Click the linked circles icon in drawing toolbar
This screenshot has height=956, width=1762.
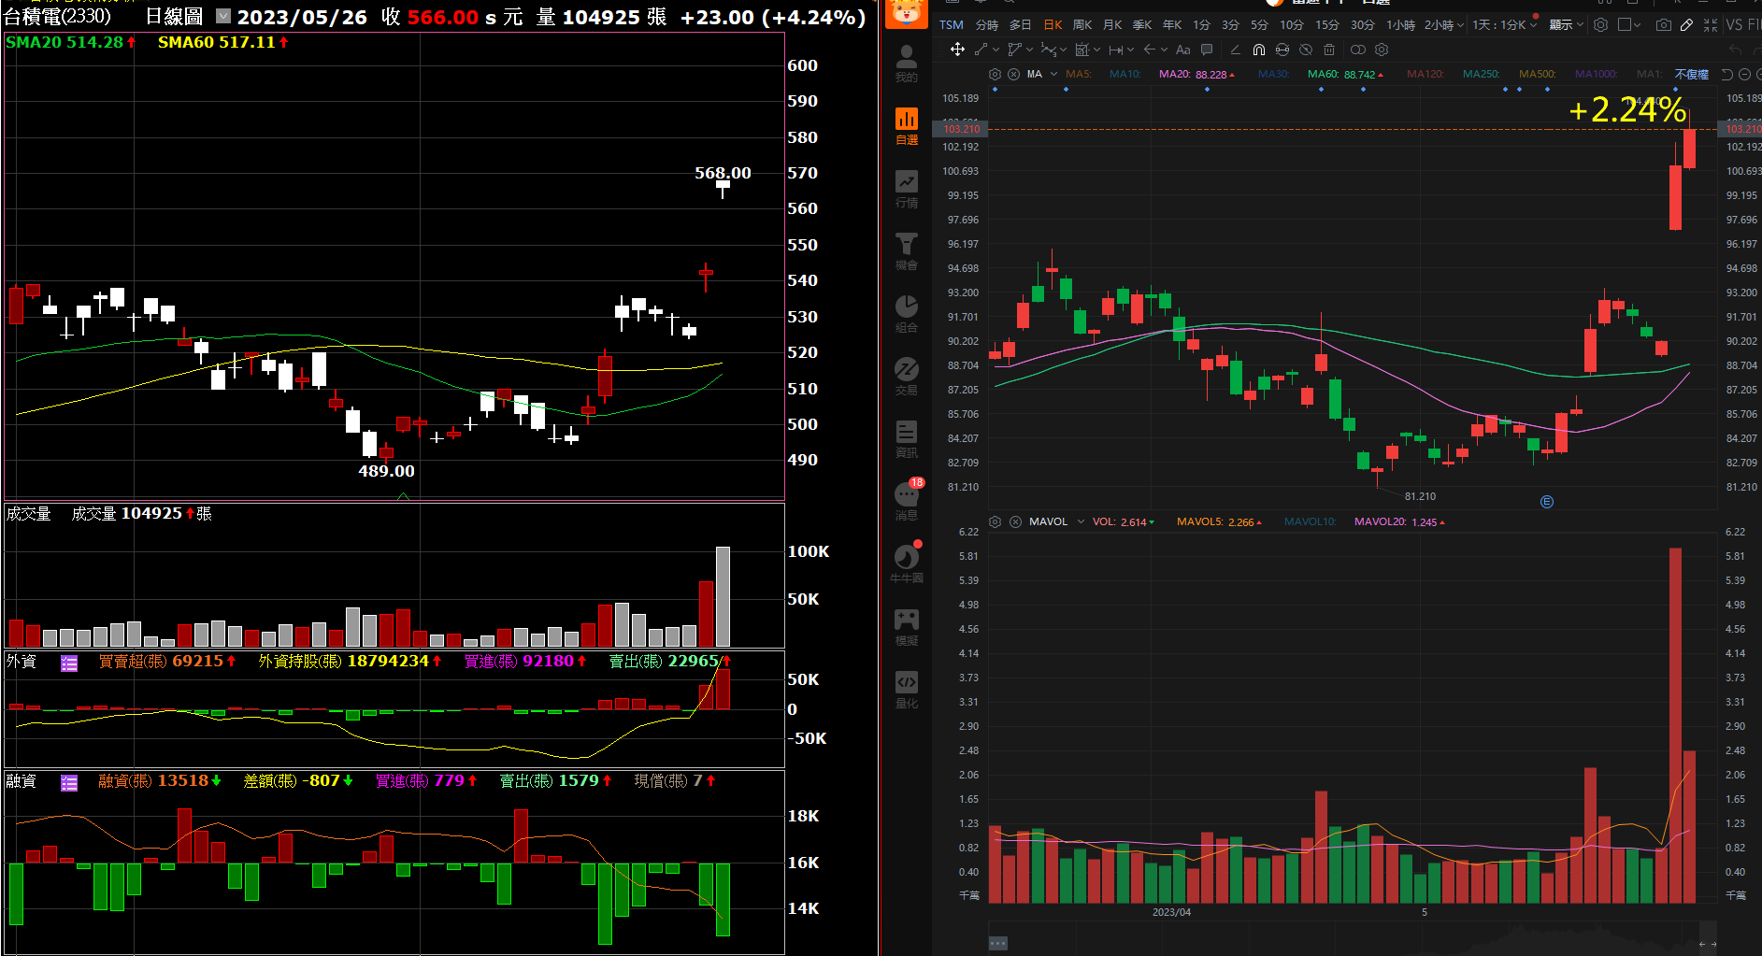(x=1358, y=50)
